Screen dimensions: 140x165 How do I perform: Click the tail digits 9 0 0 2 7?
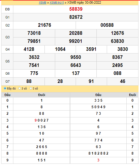[x=42, y=120]
